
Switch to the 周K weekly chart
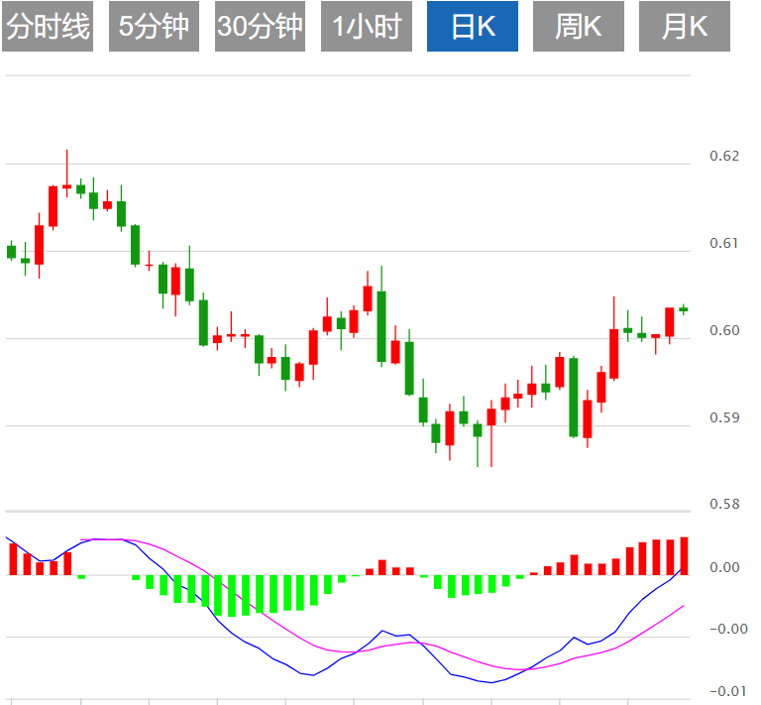click(x=579, y=27)
